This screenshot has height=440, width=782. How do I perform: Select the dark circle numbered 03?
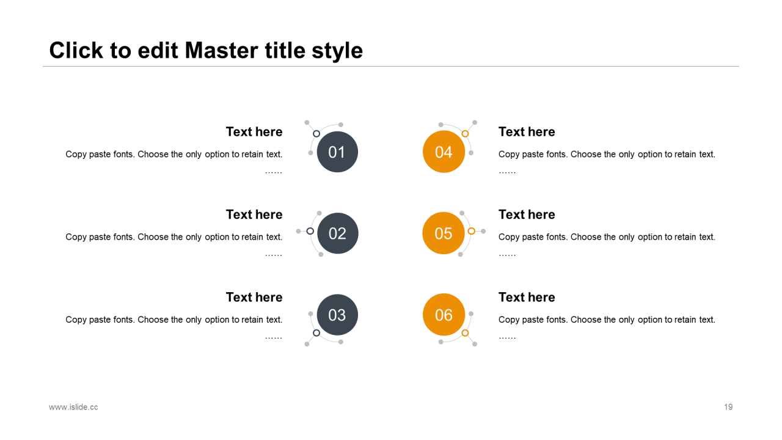coord(337,315)
